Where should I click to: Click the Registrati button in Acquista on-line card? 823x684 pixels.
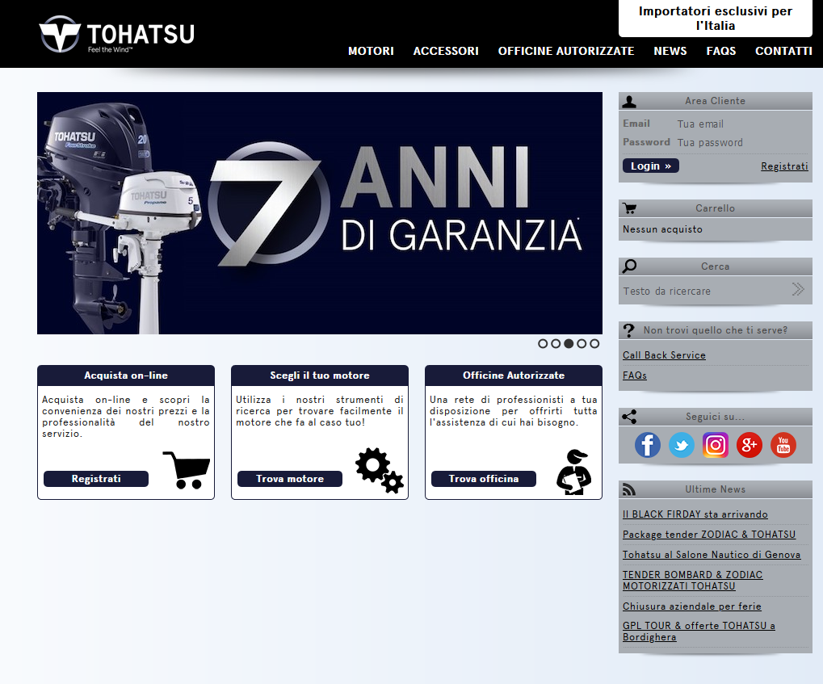pos(96,479)
